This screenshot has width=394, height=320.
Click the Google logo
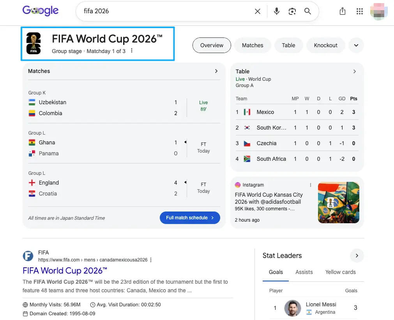pos(41,11)
